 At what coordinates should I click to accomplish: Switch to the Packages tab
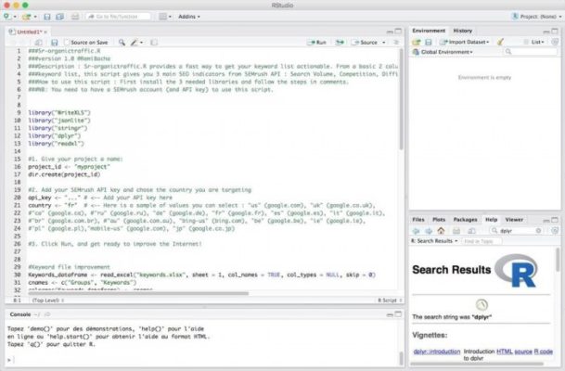pyautogui.click(x=465, y=220)
